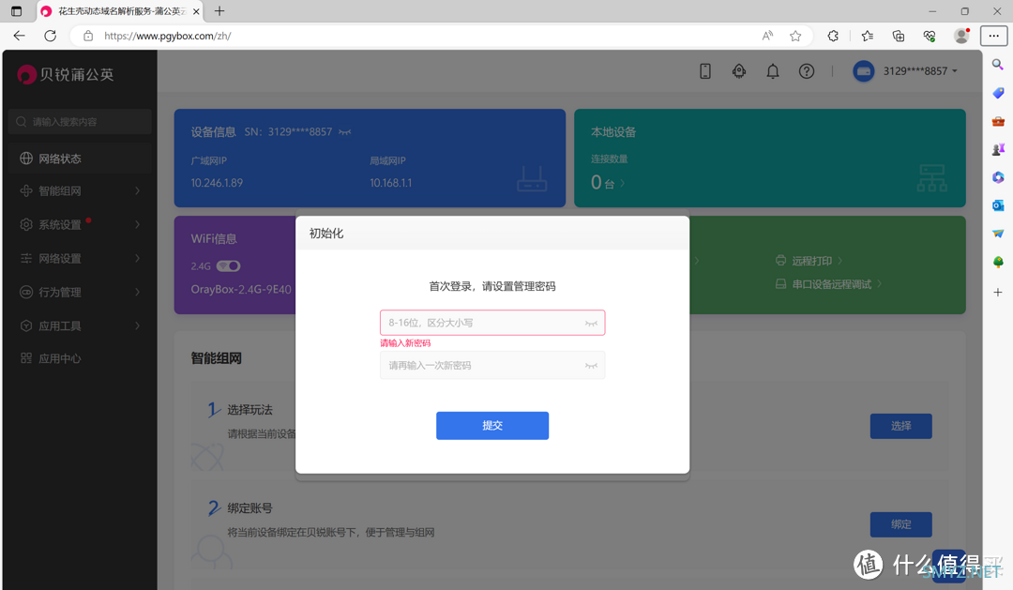Click the re-enter new password field
This screenshot has width=1013, height=590.
click(x=492, y=365)
